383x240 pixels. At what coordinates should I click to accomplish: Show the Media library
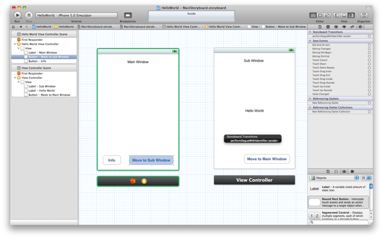click(x=352, y=172)
